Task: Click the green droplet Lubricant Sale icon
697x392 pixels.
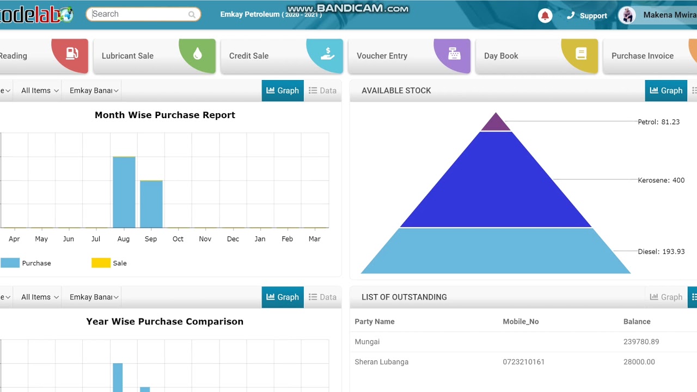Action: tap(198, 53)
